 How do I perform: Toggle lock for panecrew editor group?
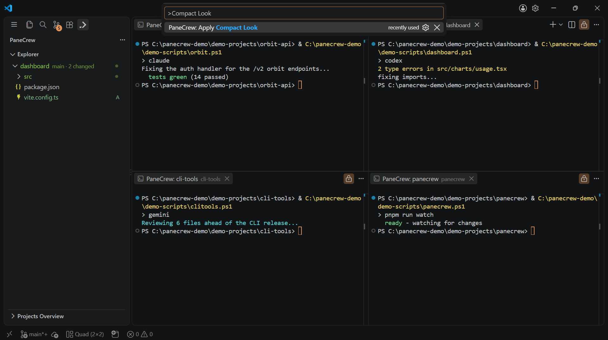pos(584,179)
